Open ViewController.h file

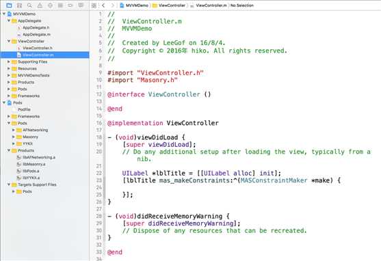[38, 48]
